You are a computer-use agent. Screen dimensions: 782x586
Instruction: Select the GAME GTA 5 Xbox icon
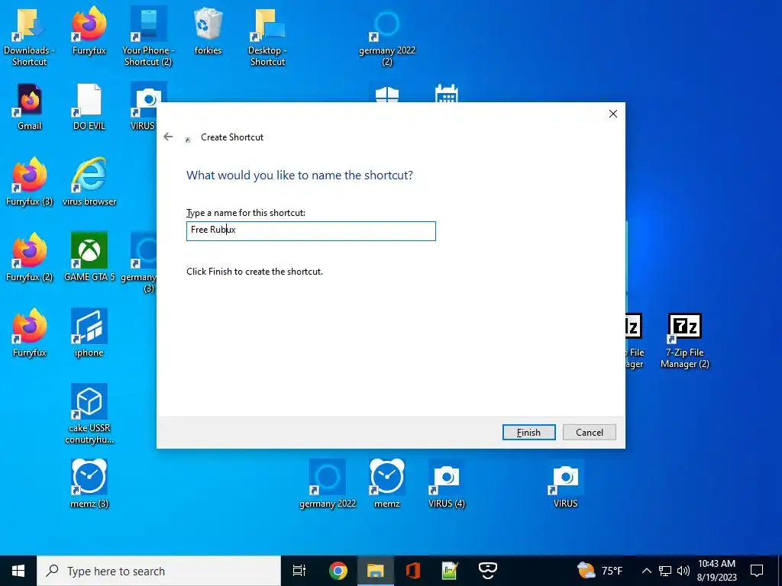pyautogui.click(x=89, y=258)
